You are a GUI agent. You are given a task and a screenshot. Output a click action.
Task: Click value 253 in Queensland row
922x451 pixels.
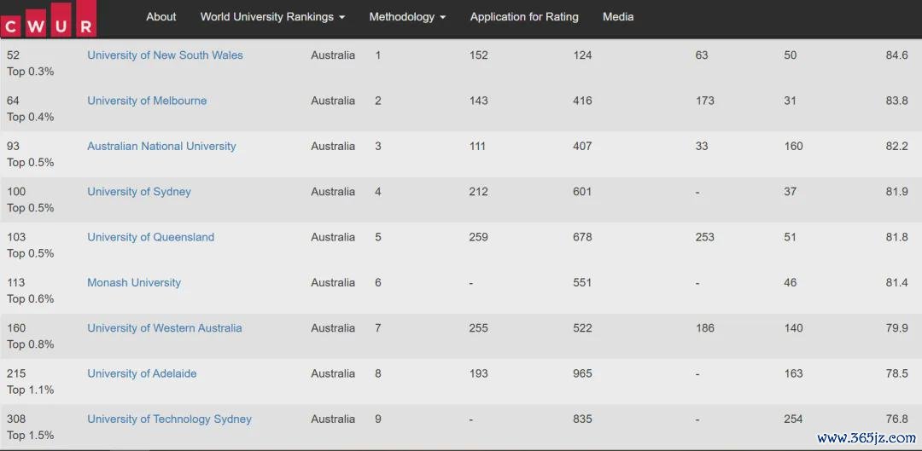[704, 237]
